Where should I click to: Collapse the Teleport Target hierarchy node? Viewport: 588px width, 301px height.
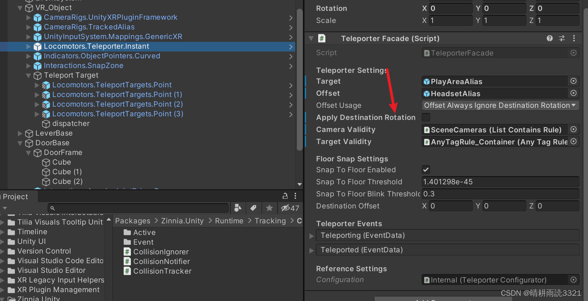[29, 75]
